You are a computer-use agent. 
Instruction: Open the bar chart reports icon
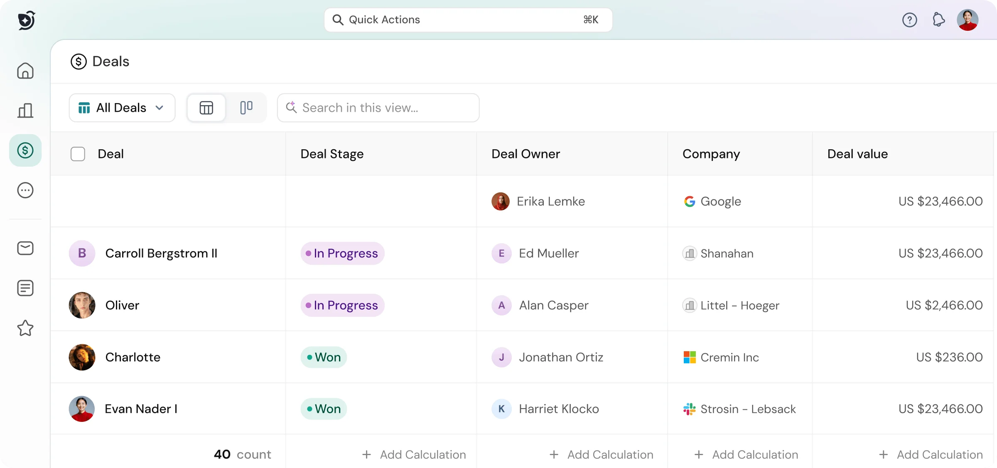tap(25, 111)
